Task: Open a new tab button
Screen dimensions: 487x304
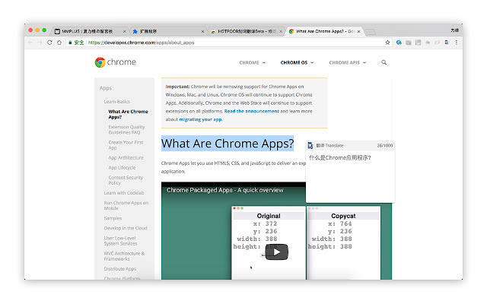Action: click(371, 32)
